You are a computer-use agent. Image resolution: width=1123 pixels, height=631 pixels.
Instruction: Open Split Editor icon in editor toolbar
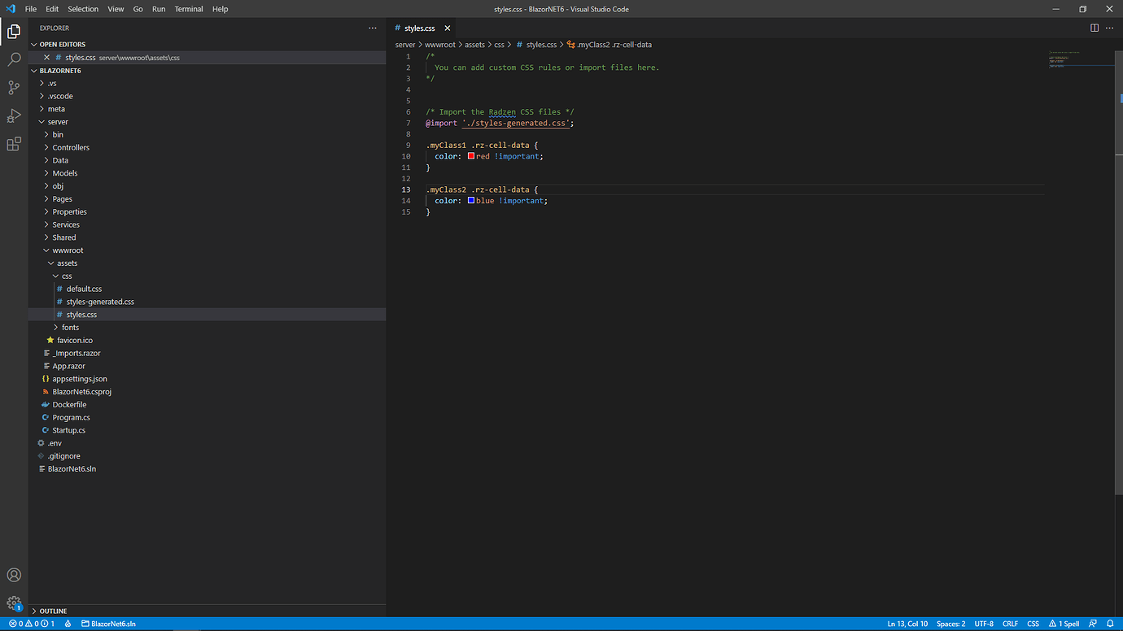click(1094, 27)
